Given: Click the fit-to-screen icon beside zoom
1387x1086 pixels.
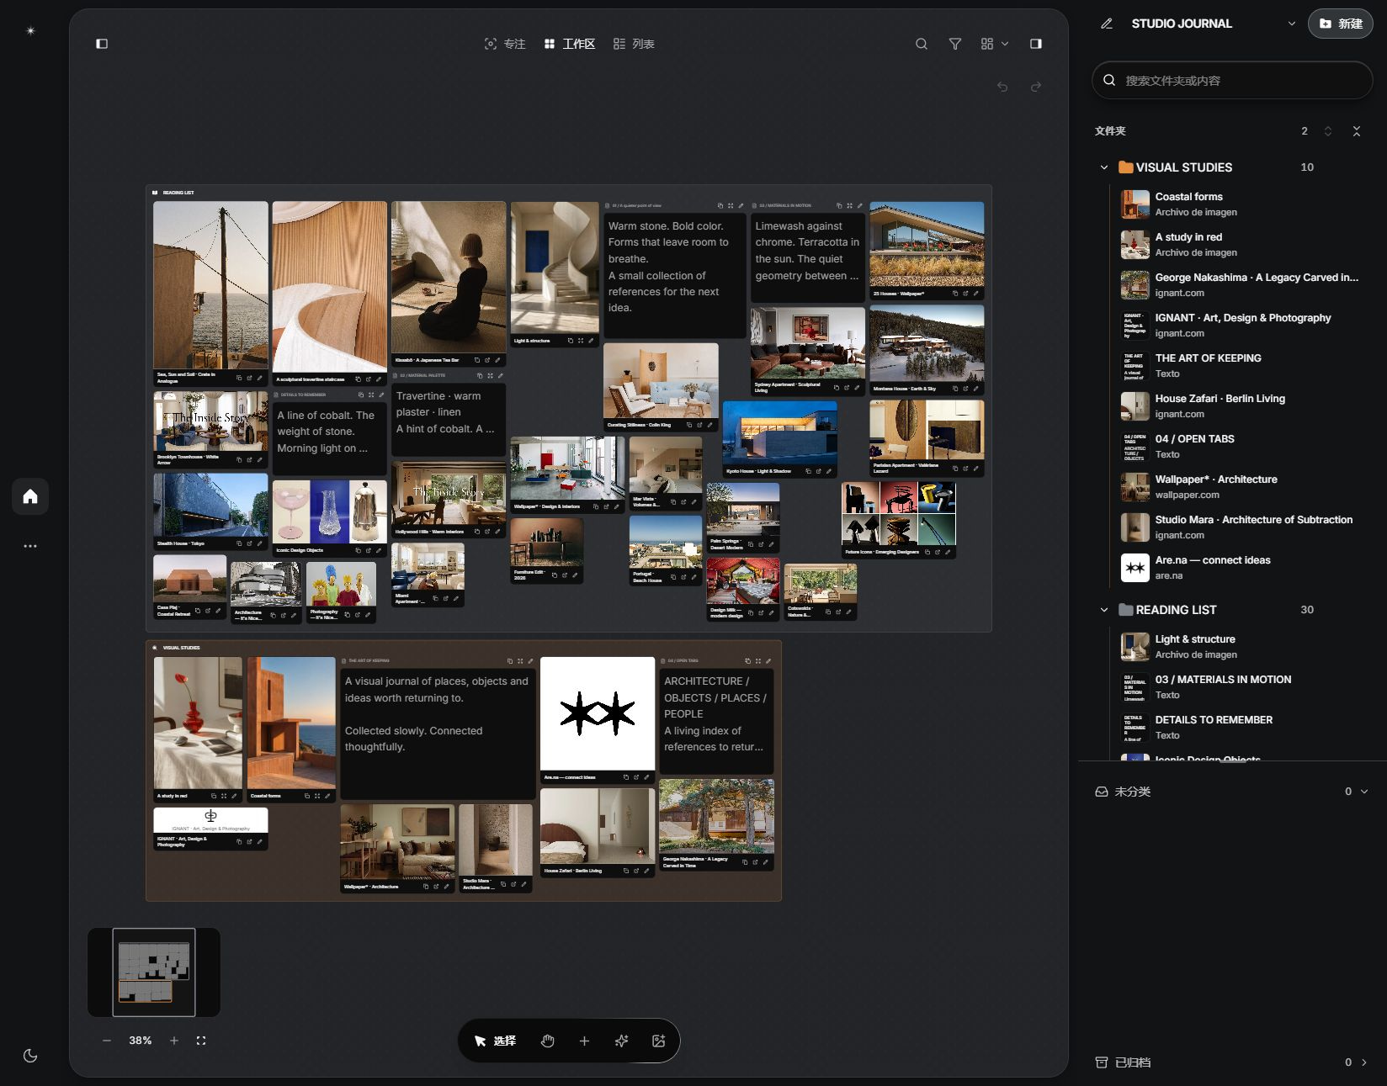Looking at the screenshot, I should (x=201, y=1041).
